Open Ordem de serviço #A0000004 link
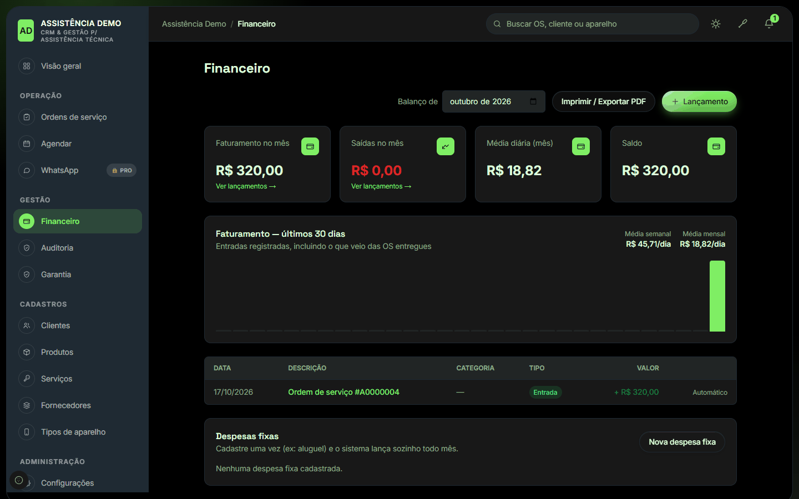This screenshot has width=799, height=499. click(x=343, y=392)
